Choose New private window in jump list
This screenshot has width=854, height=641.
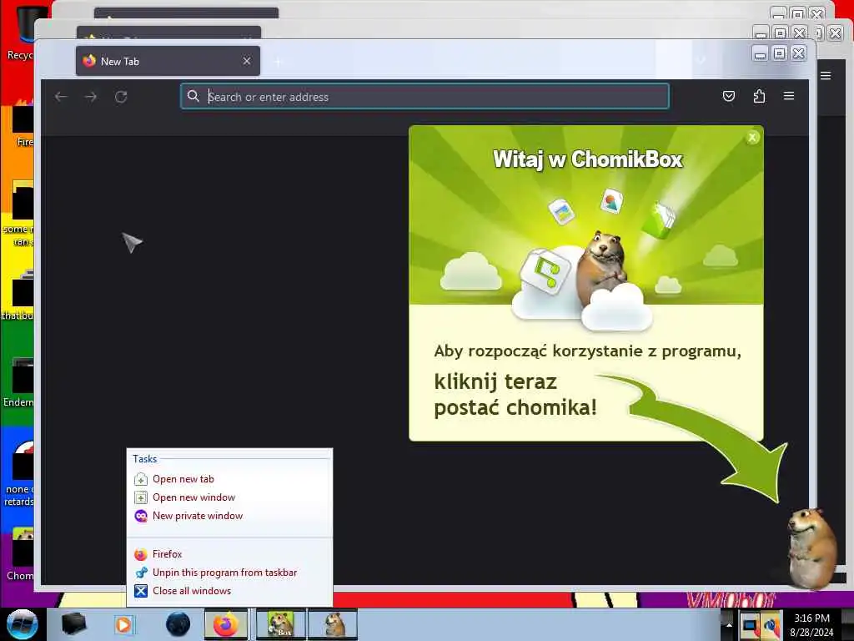coord(198,516)
